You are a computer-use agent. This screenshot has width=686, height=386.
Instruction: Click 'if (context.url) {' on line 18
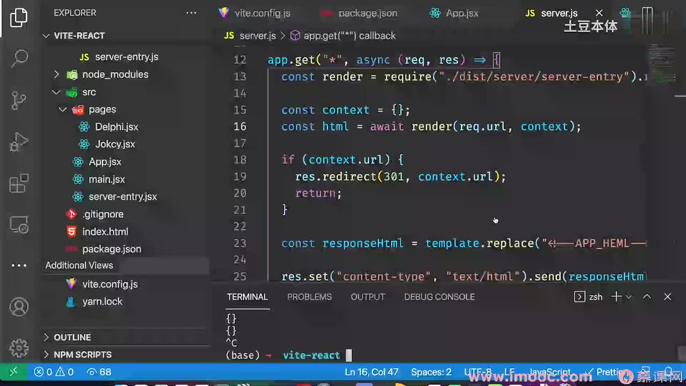tap(342, 160)
